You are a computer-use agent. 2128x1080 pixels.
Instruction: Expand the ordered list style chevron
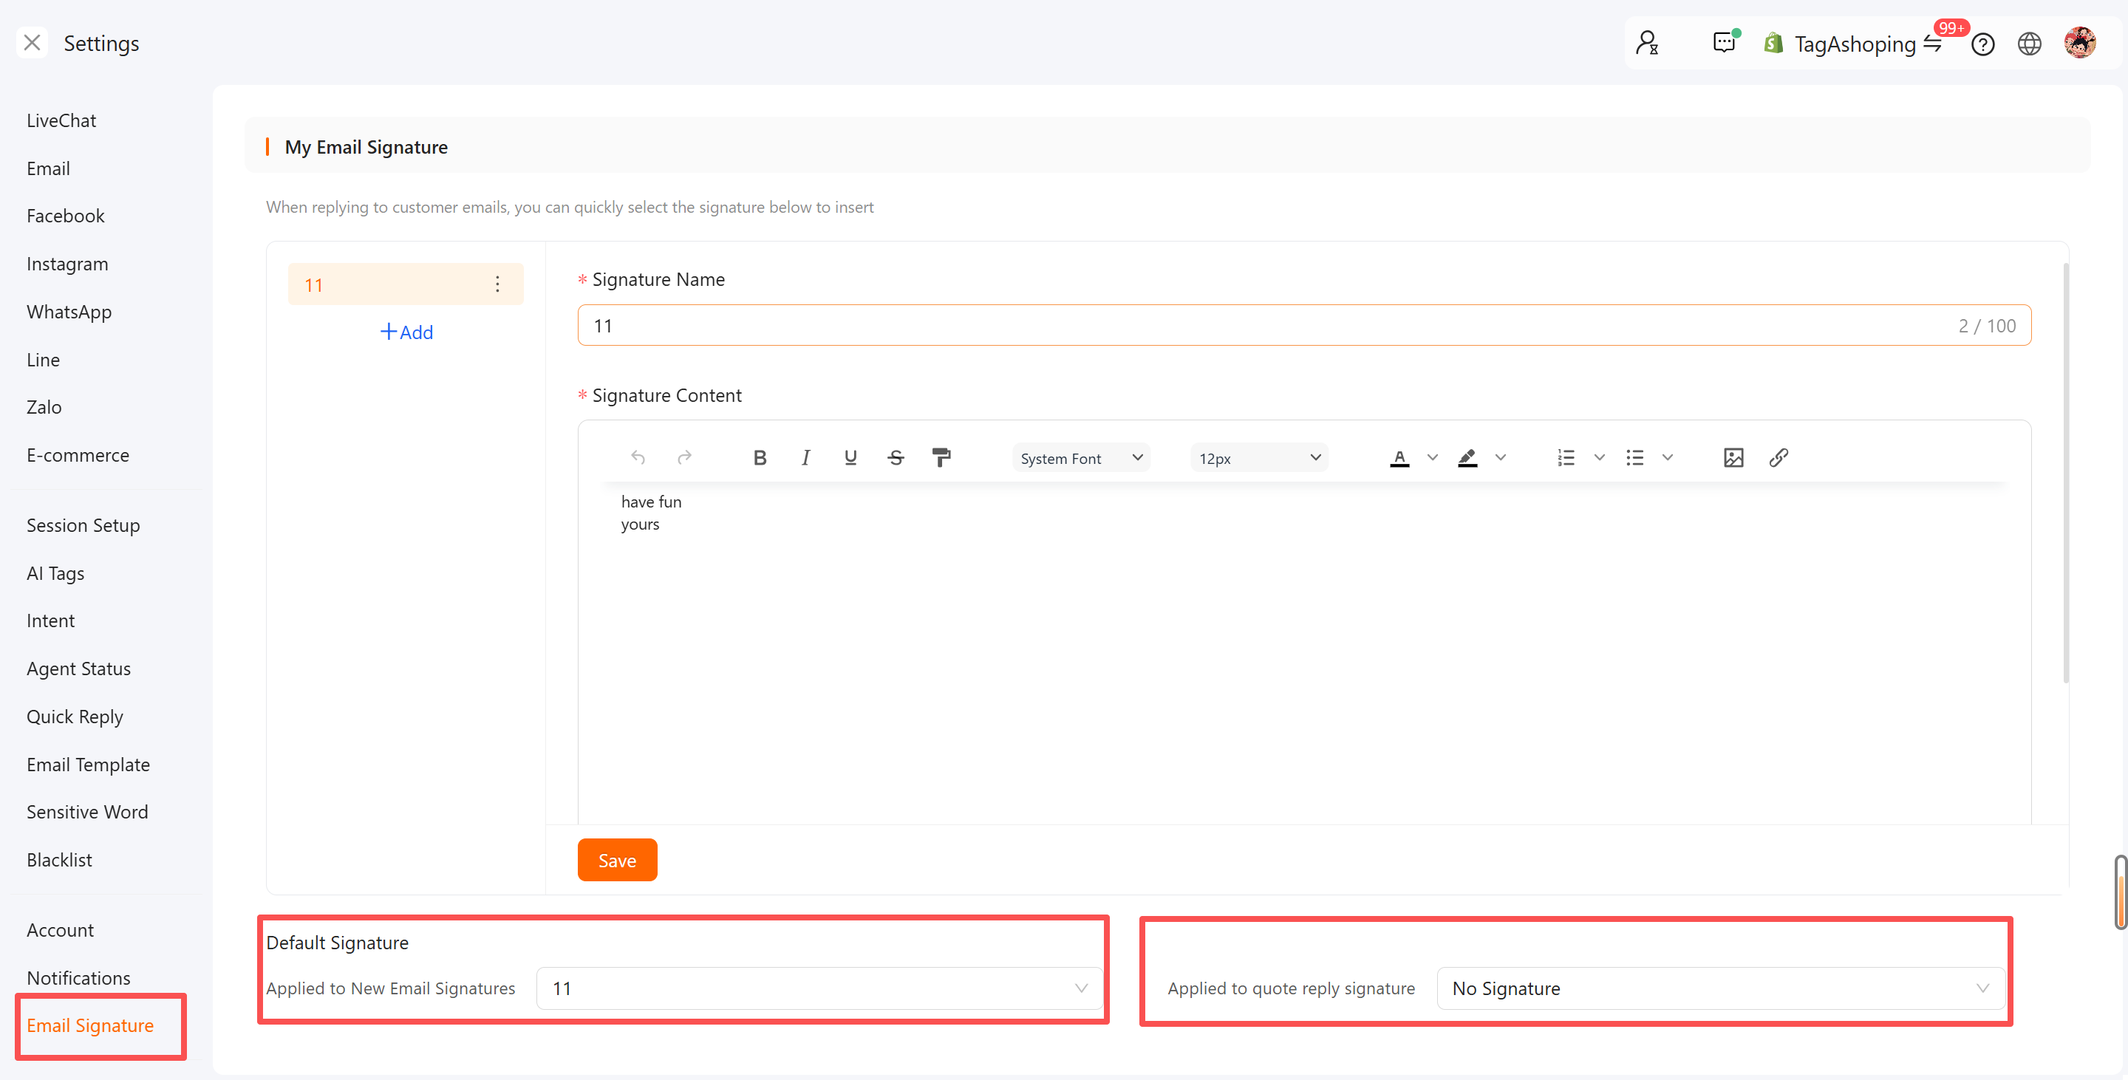1599,457
